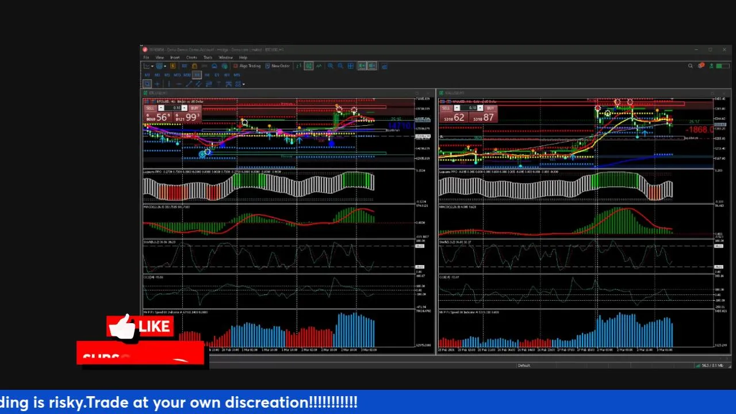Click the green connection status bar
This screenshot has height=414, width=736.
(x=723, y=66)
